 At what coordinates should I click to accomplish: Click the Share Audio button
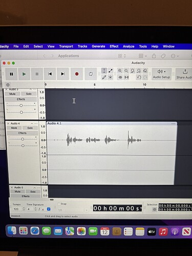184,74
